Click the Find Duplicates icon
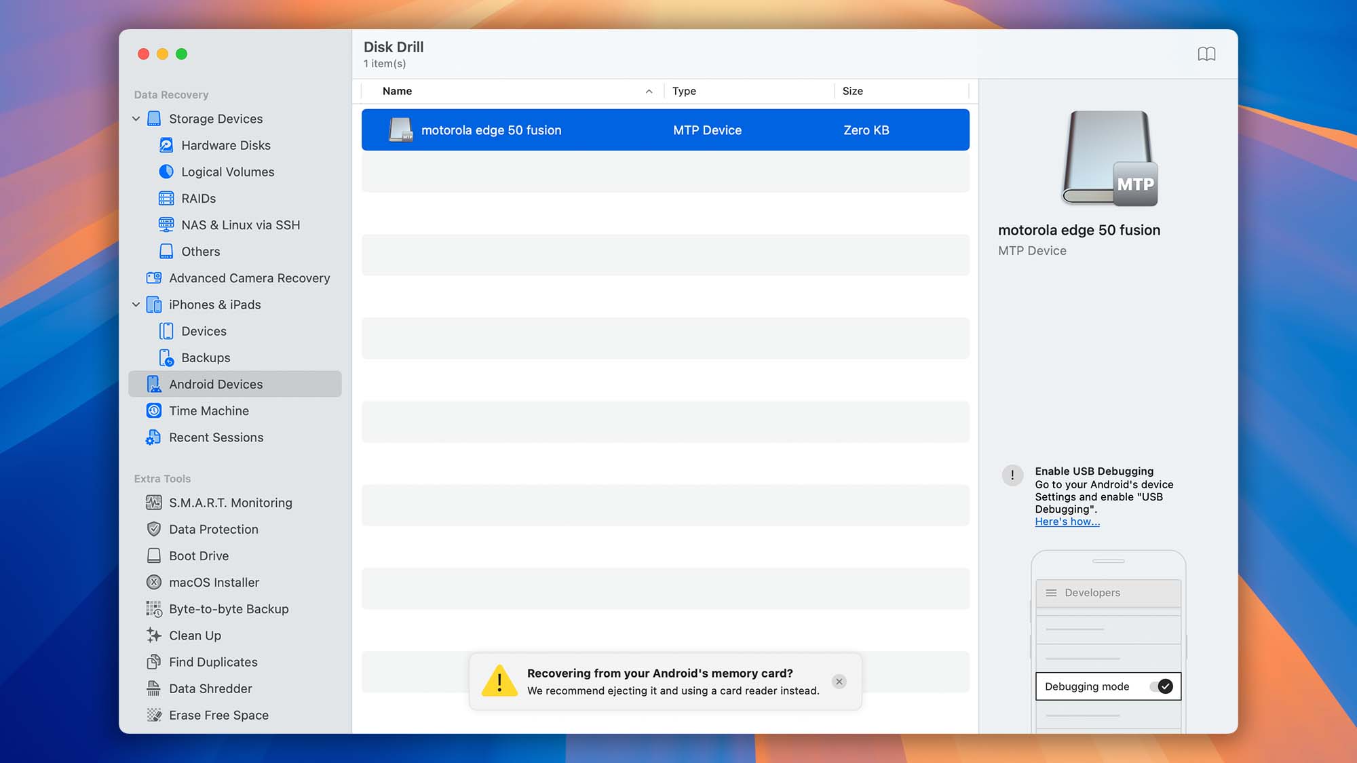 point(154,662)
